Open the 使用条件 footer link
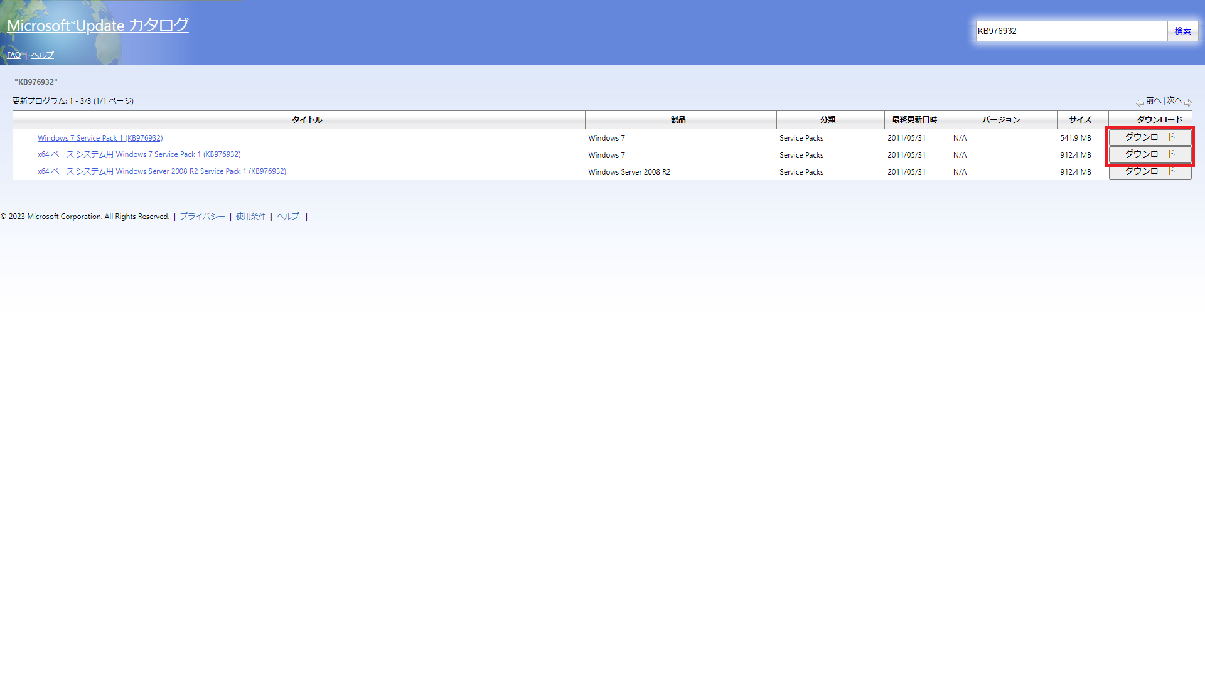Viewport: 1205px width, 678px height. (251, 217)
